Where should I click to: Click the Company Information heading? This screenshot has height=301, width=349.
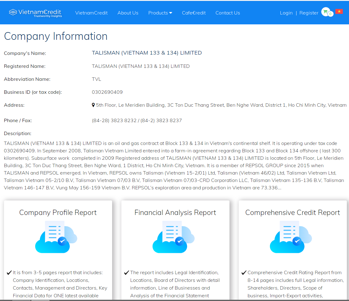pyautogui.click(x=56, y=36)
